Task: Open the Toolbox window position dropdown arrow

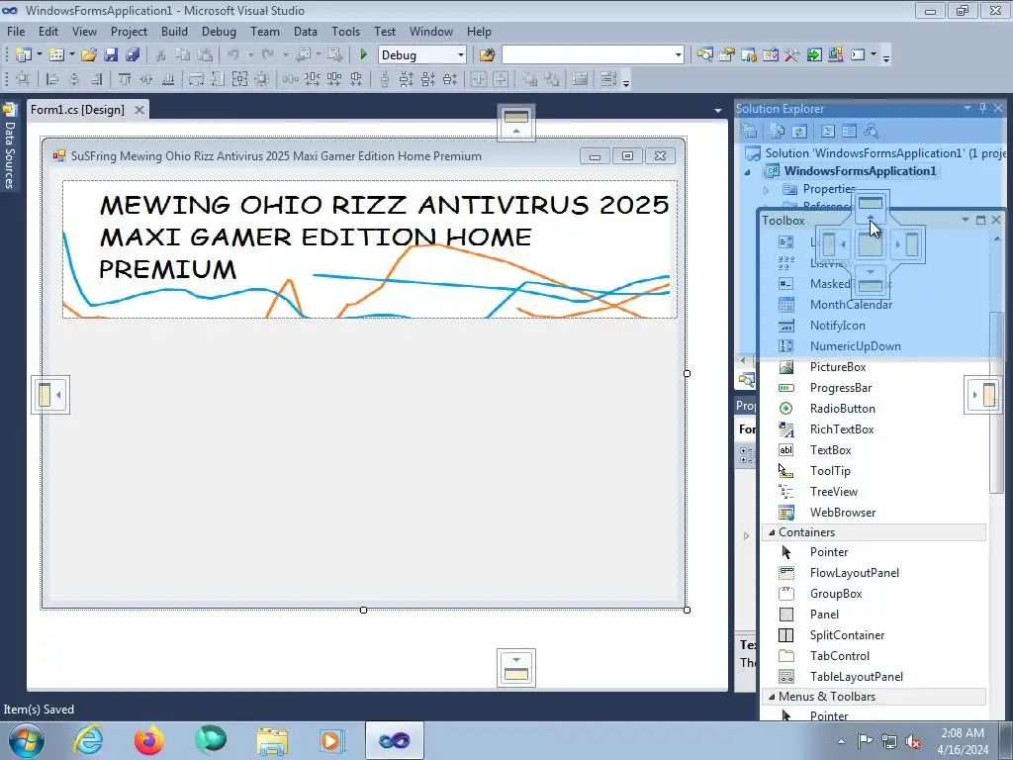Action: (966, 220)
